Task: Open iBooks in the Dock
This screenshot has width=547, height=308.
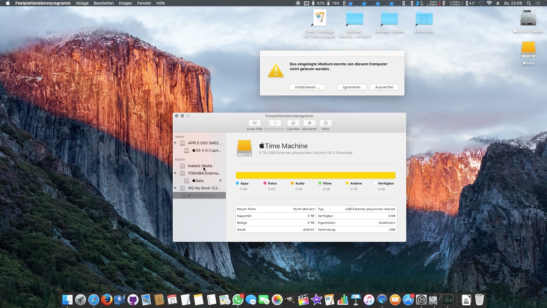Action: 395,300
